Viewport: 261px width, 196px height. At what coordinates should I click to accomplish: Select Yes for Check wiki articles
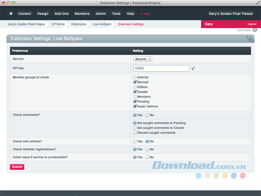135,141
